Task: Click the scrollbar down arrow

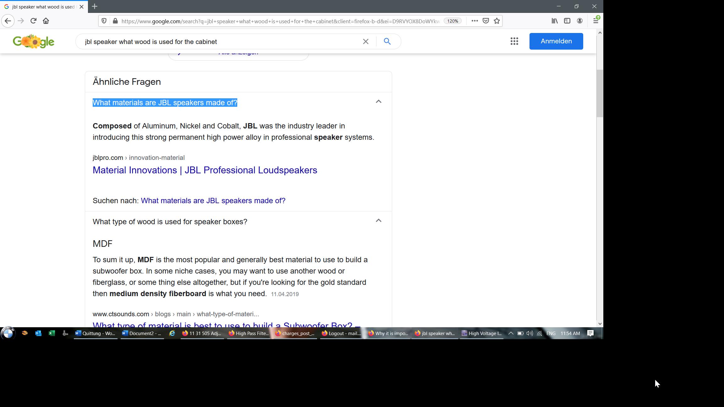Action: click(600, 323)
